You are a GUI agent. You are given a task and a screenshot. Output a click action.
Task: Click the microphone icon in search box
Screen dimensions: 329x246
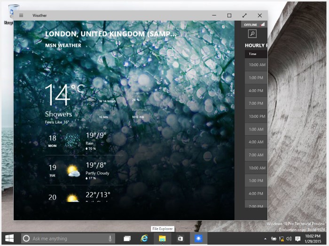pos(110,238)
